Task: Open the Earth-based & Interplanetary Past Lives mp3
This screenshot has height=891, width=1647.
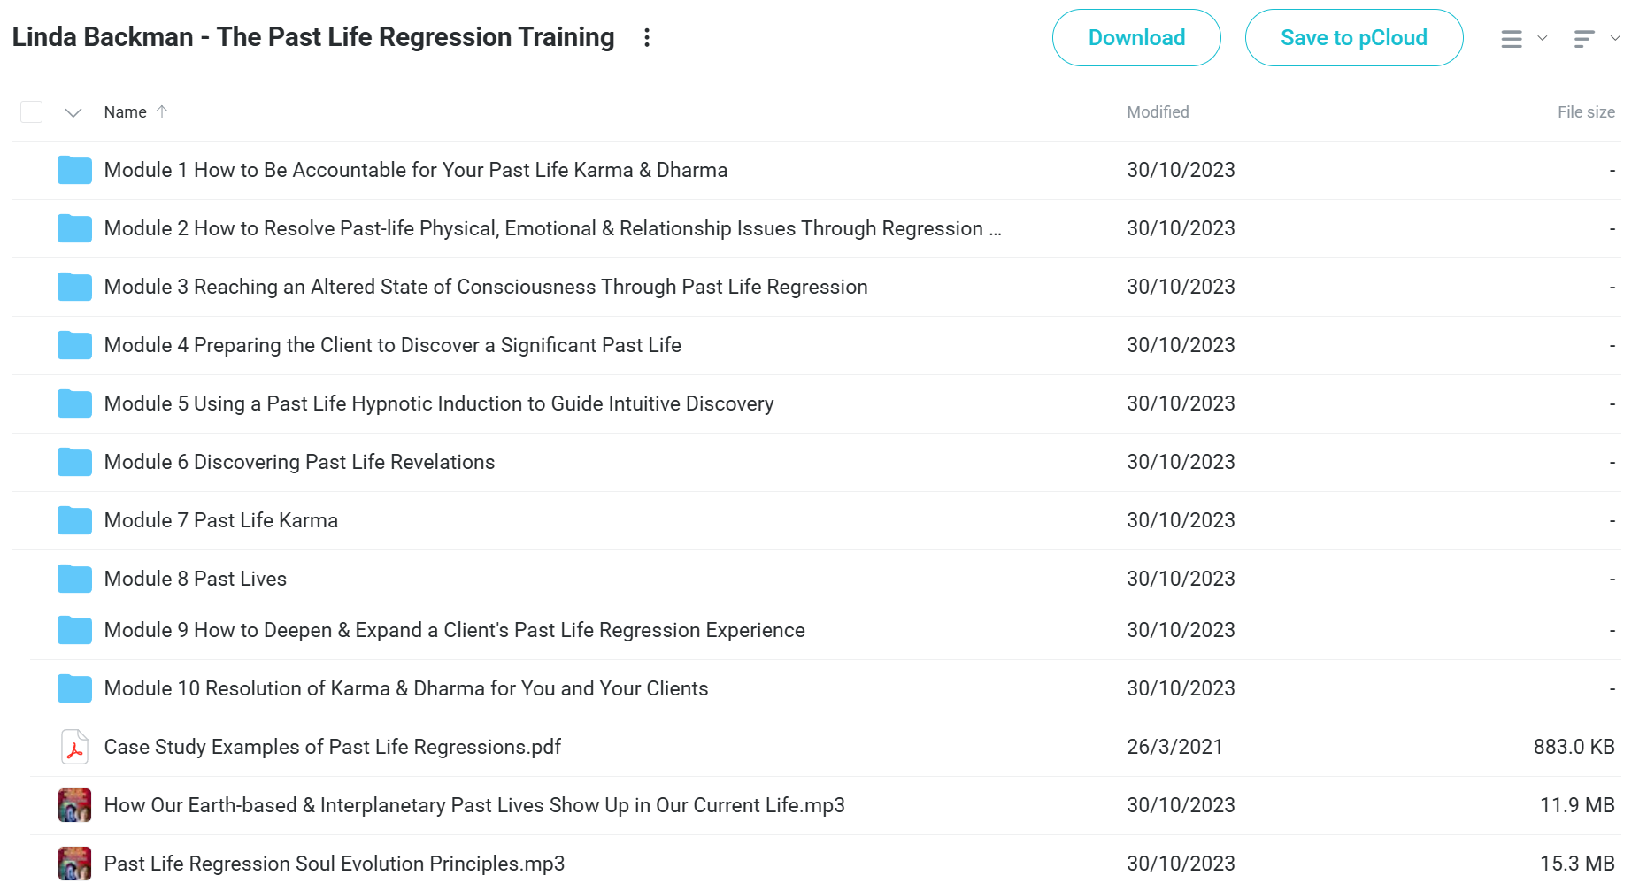Action: click(x=474, y=805)
